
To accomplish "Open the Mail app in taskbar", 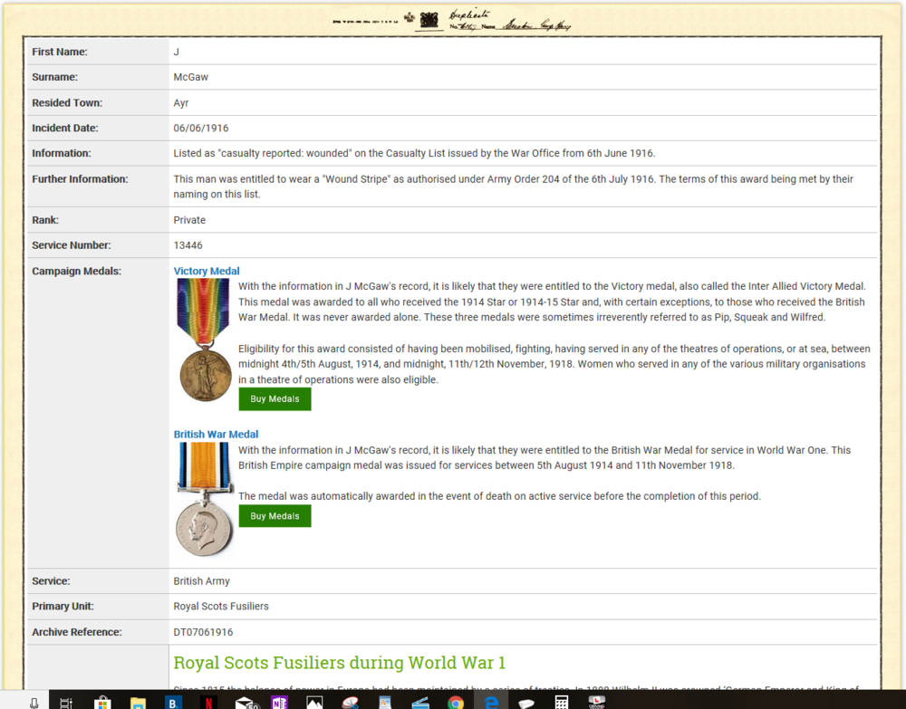I will click(x=246, y=702).
